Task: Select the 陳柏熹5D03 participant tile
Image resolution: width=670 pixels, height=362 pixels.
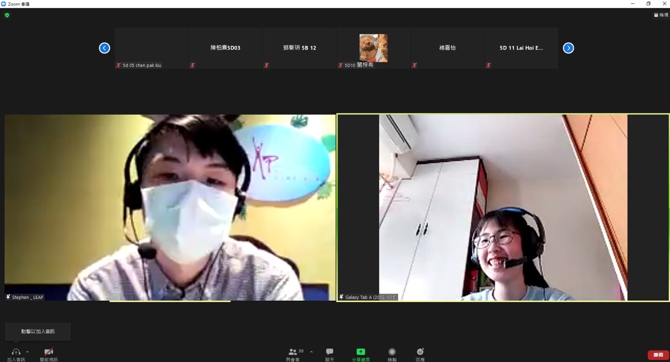Action: point(225,48)
